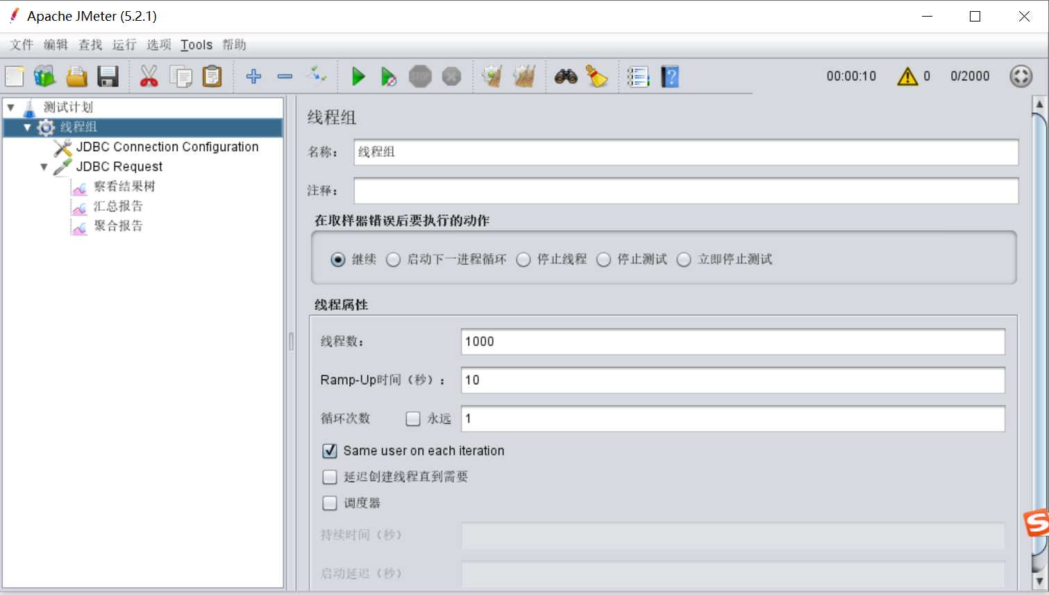Select 测试计划 in the tree
Viewport: 1049px width, 595px height.
[68, 107]
